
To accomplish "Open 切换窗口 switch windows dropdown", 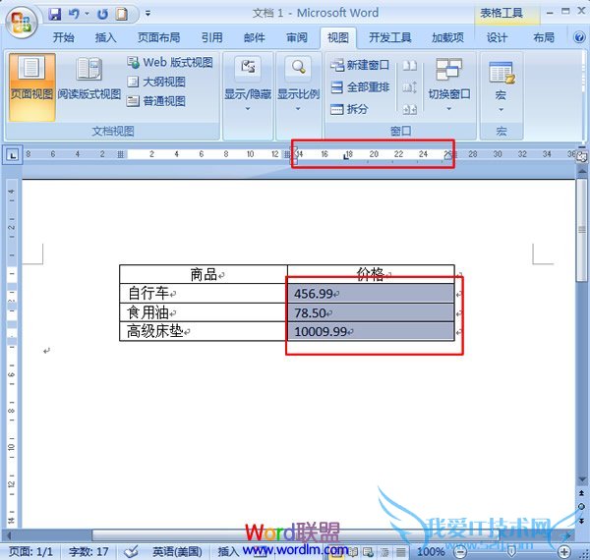I will pos(449,84).
